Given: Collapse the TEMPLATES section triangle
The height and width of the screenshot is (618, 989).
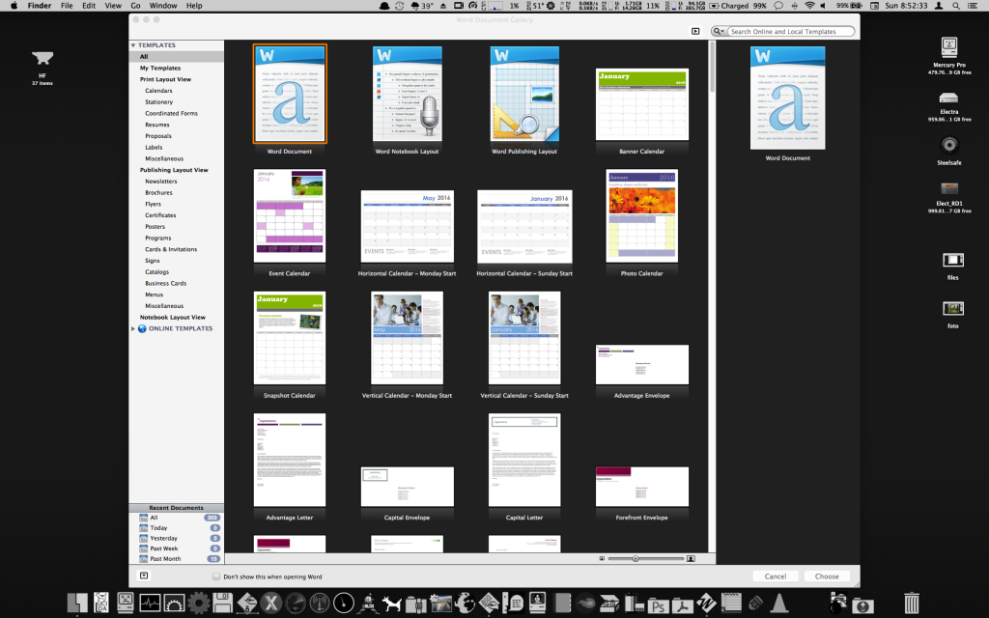Looking at the screenshot, I should coord(133,45).
